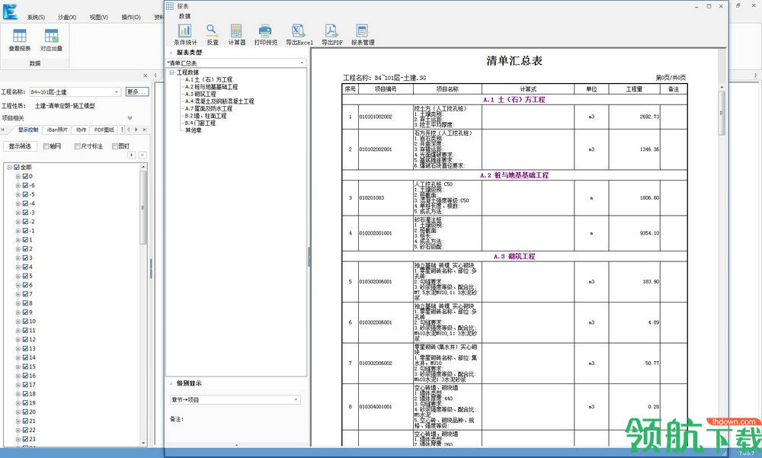762x458 pixels.
Task: Click 对应出量 icon in main window ribbon
Action: tap(51, 40)
